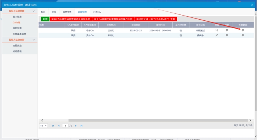Go to the last page in pagination
The image size is (257, 140).
81,126
